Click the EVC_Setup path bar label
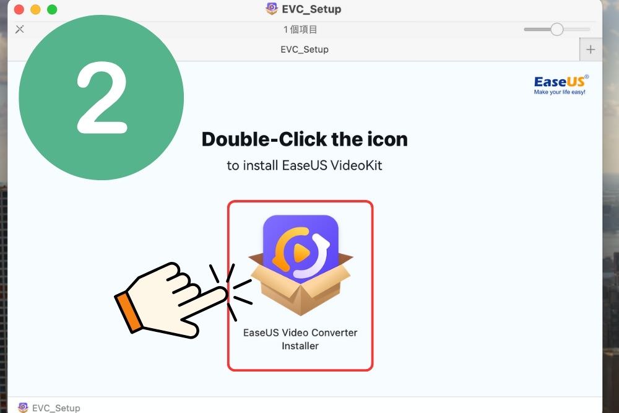 pyautogui.click(x=56, y=408)
